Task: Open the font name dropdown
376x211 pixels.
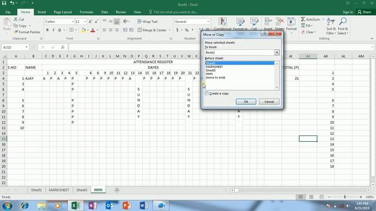Action: [x=73, y=22]
